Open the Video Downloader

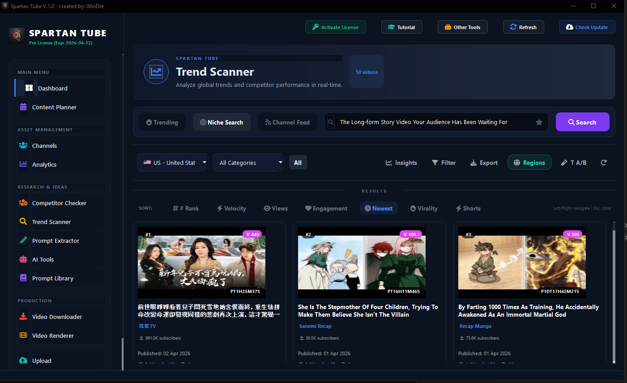click(x=57, y=317)
